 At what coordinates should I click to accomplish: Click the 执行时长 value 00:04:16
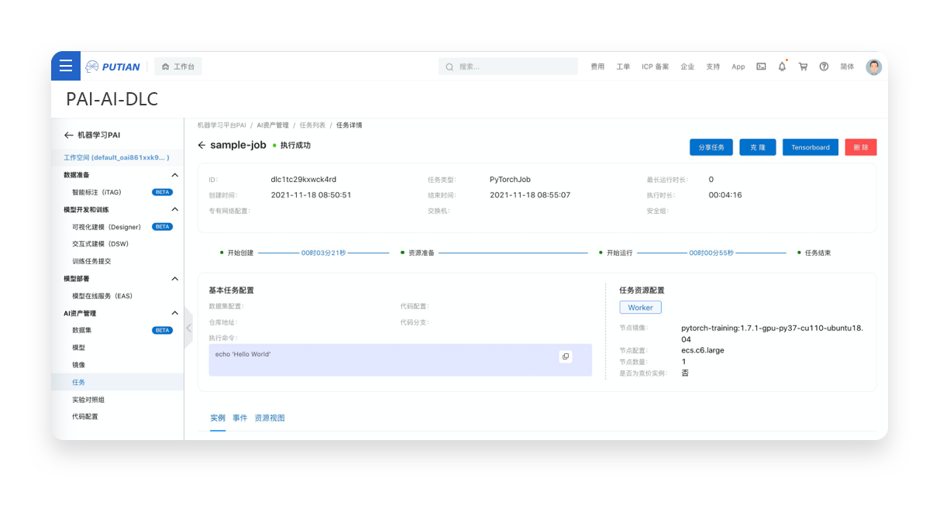[725, 195]
